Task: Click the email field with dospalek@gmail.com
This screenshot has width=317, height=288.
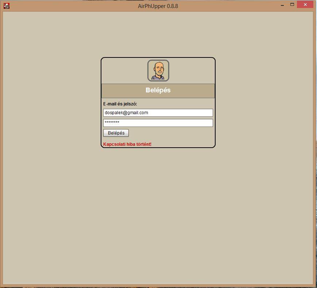Action: 158,113
